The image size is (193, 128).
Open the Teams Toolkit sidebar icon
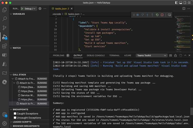4,55
